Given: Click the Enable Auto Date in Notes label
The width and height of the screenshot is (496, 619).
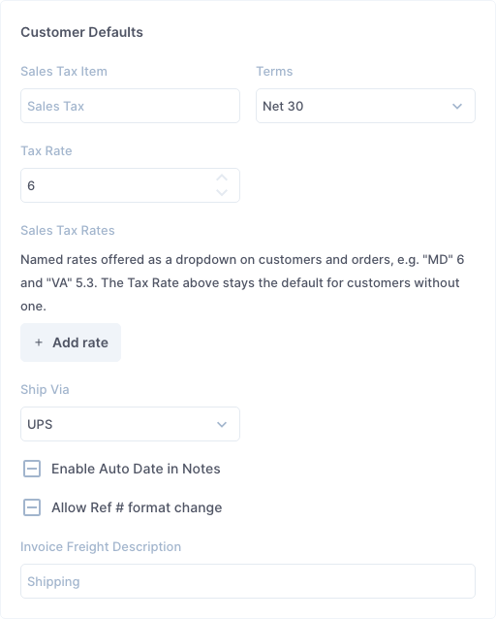Looking at the screenshot, I should pyautogui.click(x=136, y=469).
